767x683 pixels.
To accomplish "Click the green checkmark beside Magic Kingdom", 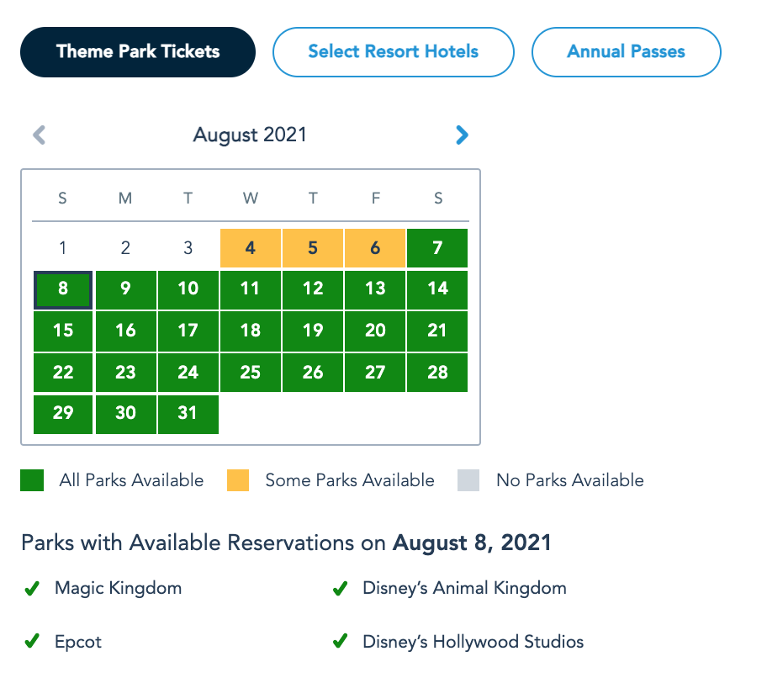I will tap(32, 589).
